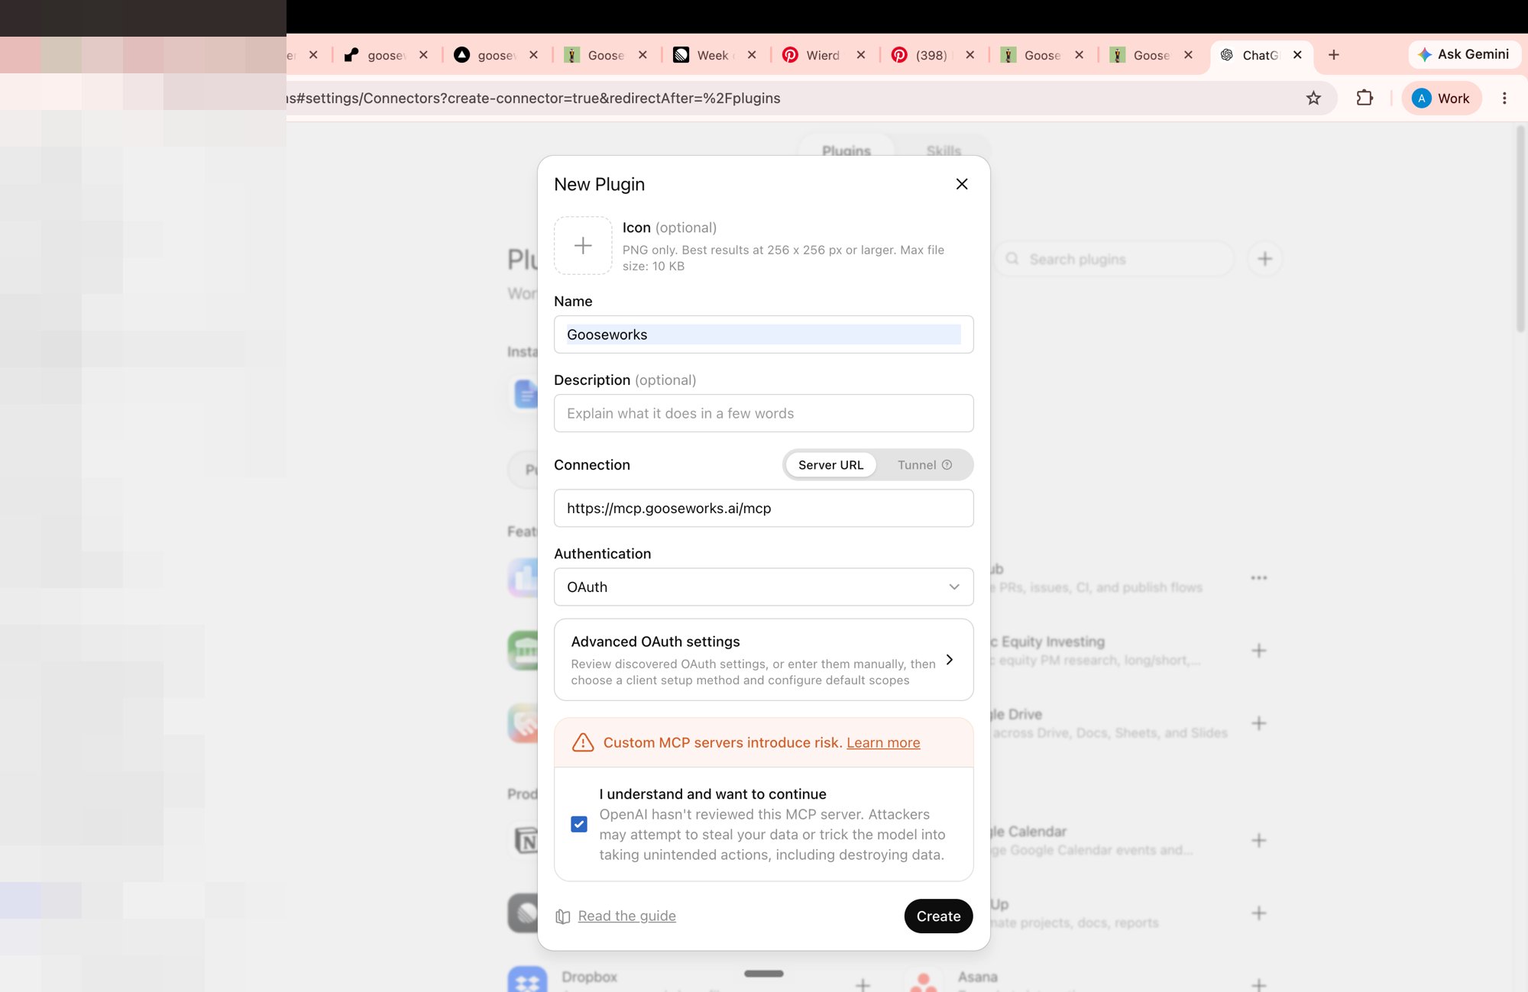Open Chrome's three-dot menu
This screenshot has height=992, width=1528.
point(1504,98)
